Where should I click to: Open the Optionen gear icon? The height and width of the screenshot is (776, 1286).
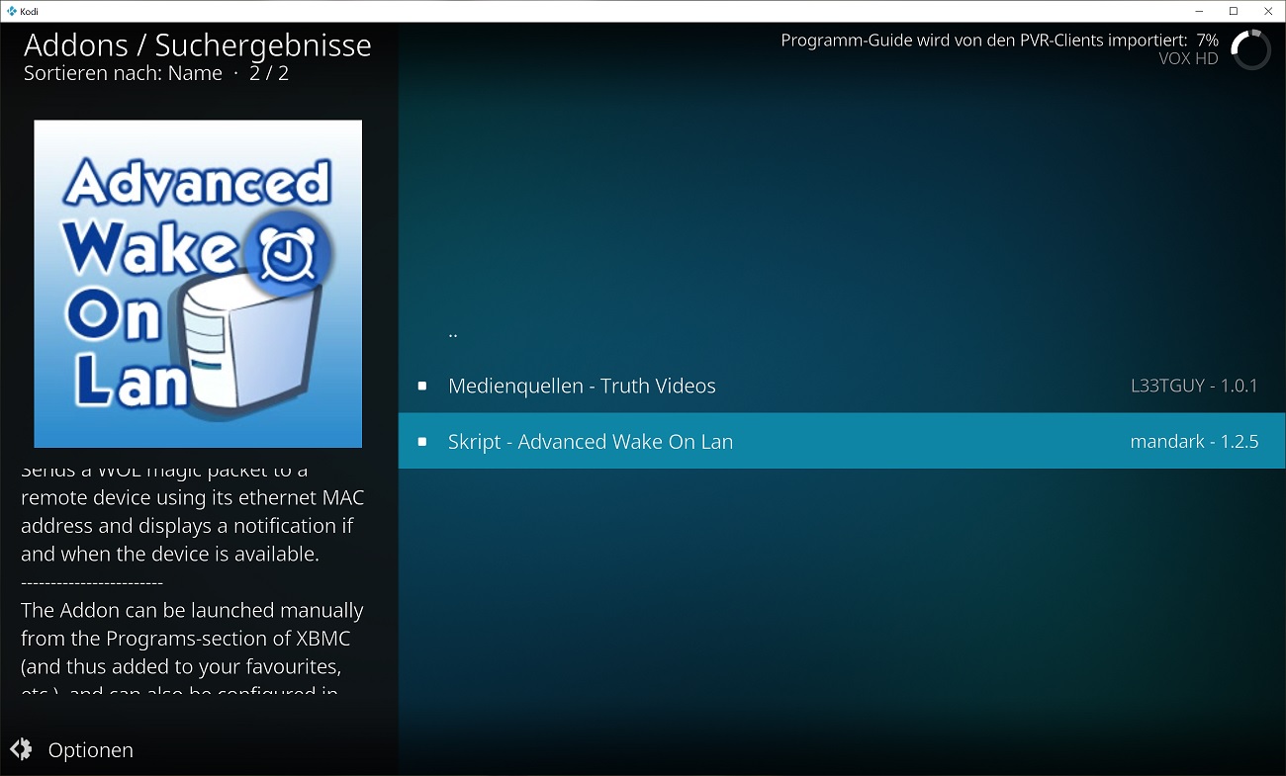pyautogui.click(x=21, y=749)
